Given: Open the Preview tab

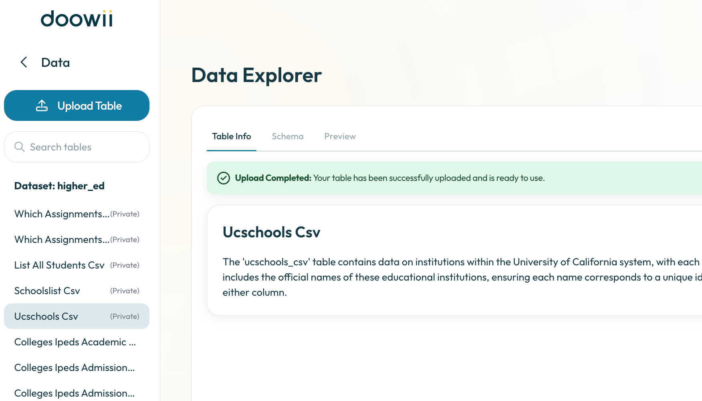Looking at the screenshot, I should 340,136.
